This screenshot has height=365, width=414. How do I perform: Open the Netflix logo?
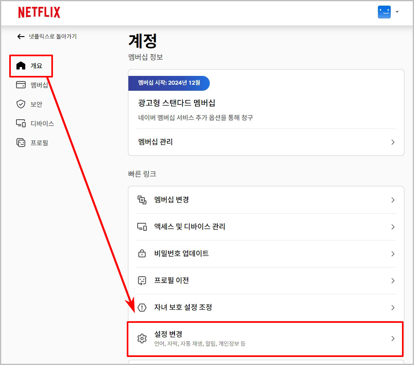tap(39, 12)
